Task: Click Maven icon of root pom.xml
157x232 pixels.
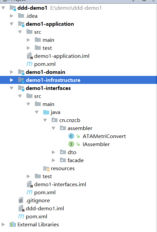Action: pos(21,216)
